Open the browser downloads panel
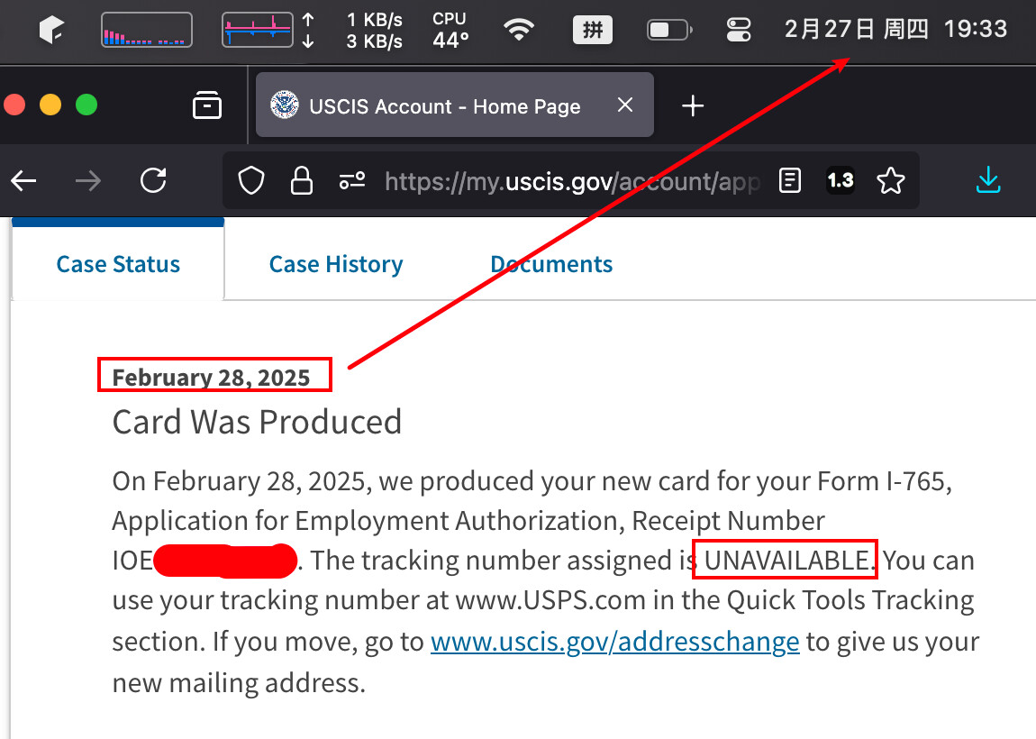Viewport: 1036px width, 739px height. click(x=988, y=180)
